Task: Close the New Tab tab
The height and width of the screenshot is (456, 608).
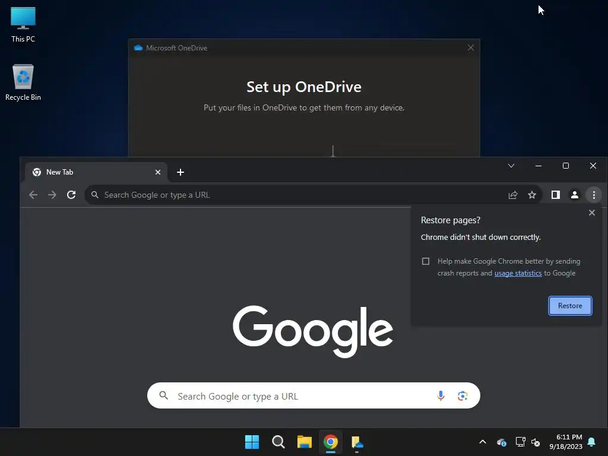Action: click(158, 172)
